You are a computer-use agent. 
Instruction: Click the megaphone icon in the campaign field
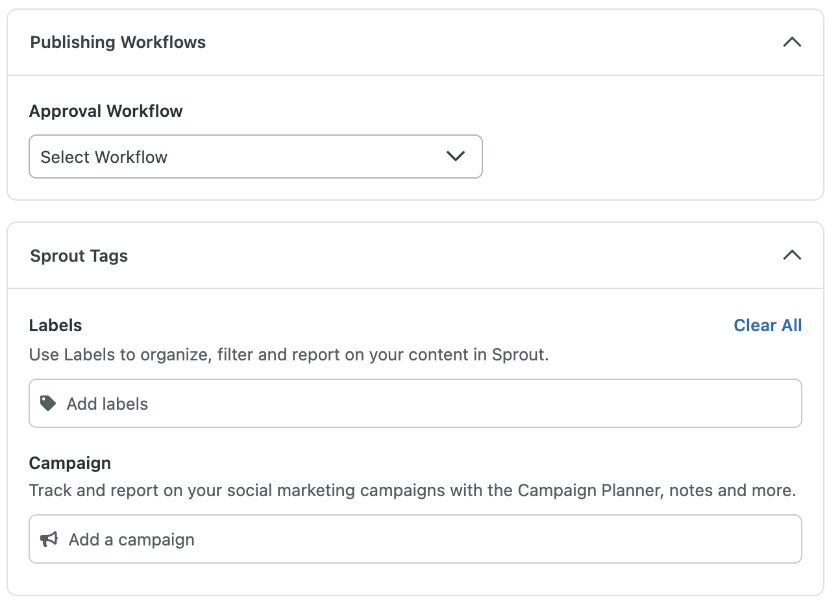coord(49,540)
